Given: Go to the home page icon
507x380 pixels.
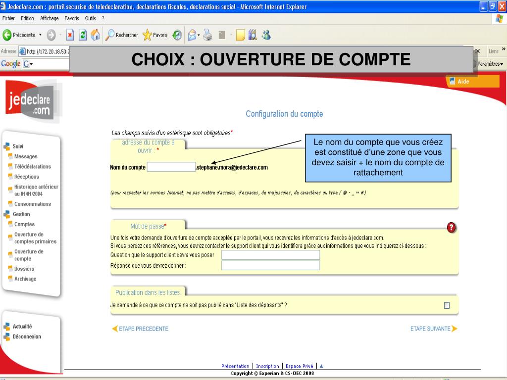Looking at the screenshot, I should (x=95, y=35).
